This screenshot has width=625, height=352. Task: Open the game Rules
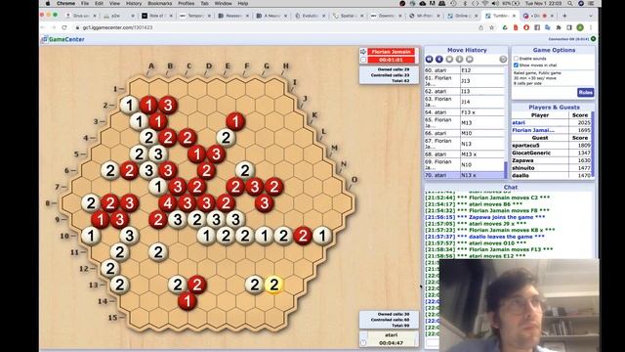[585, 93]
